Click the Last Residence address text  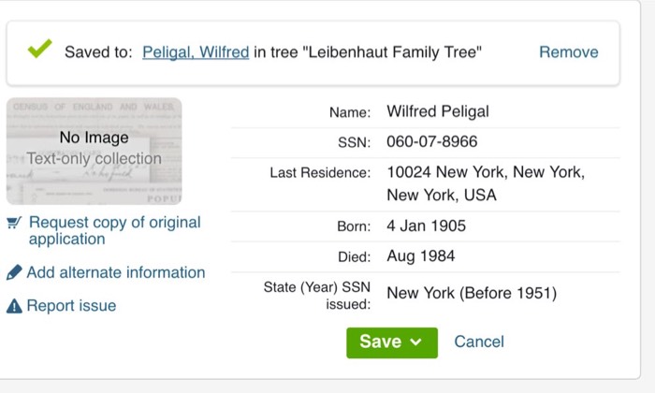pos(485,184)
